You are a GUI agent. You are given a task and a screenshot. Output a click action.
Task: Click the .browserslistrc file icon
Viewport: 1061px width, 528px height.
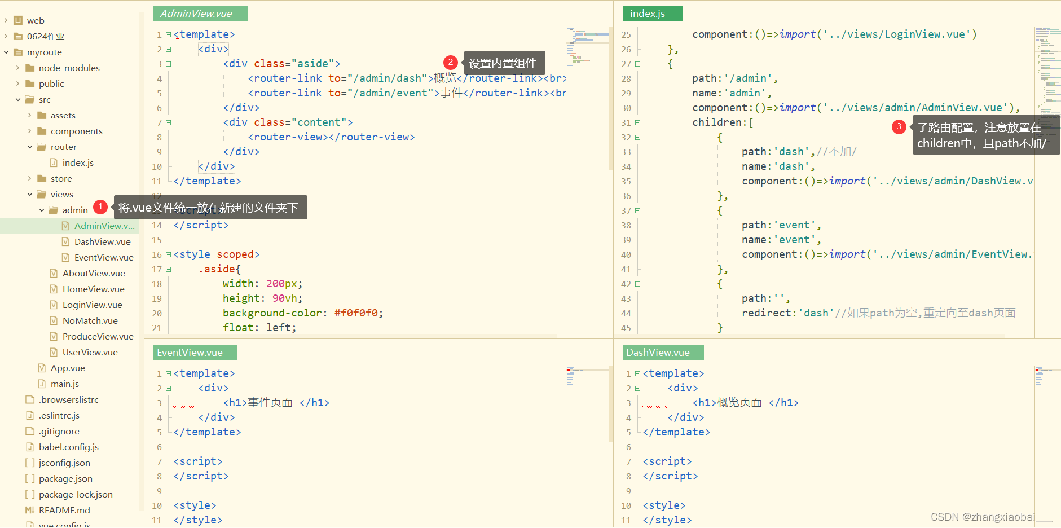pyautogui.click(x=30, y=399)
